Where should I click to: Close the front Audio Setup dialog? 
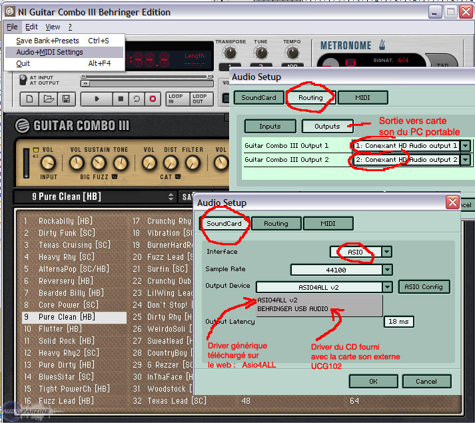pyautogui.click(x=452, y=202)
